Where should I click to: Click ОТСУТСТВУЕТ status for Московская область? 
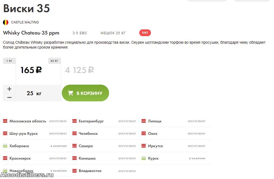(x=58, y=121)
